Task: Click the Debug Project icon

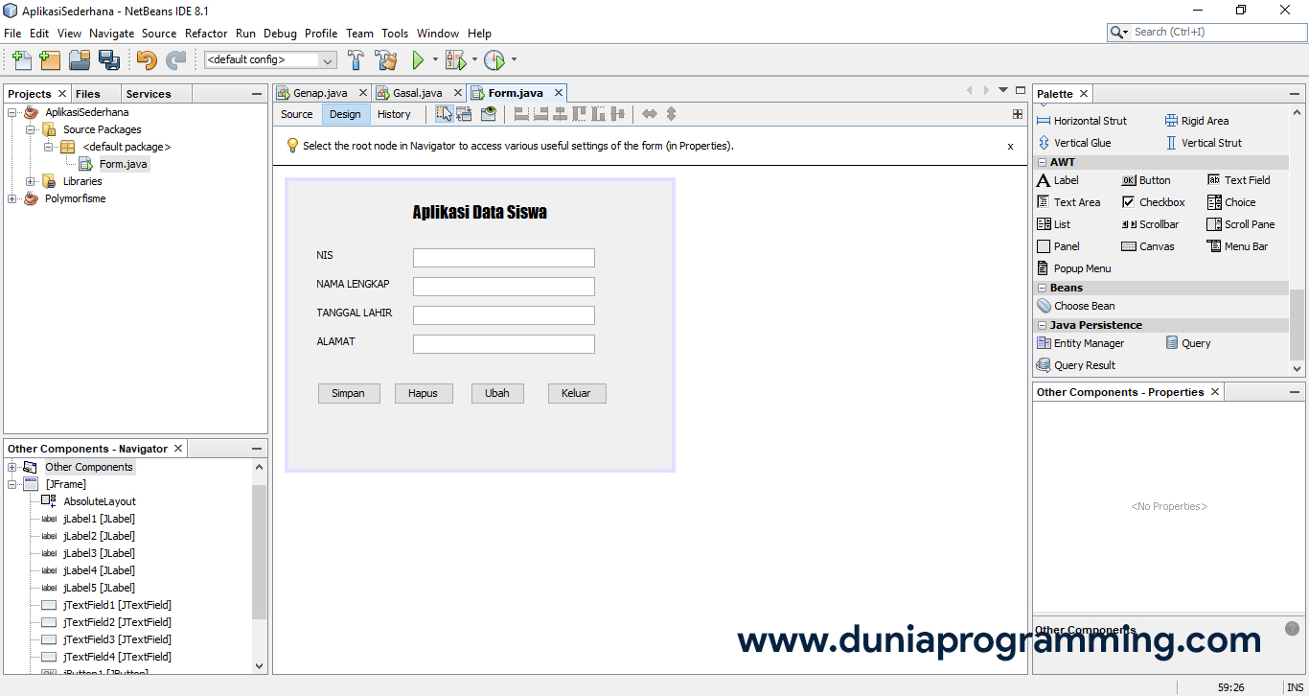Action: coord(456,58)
